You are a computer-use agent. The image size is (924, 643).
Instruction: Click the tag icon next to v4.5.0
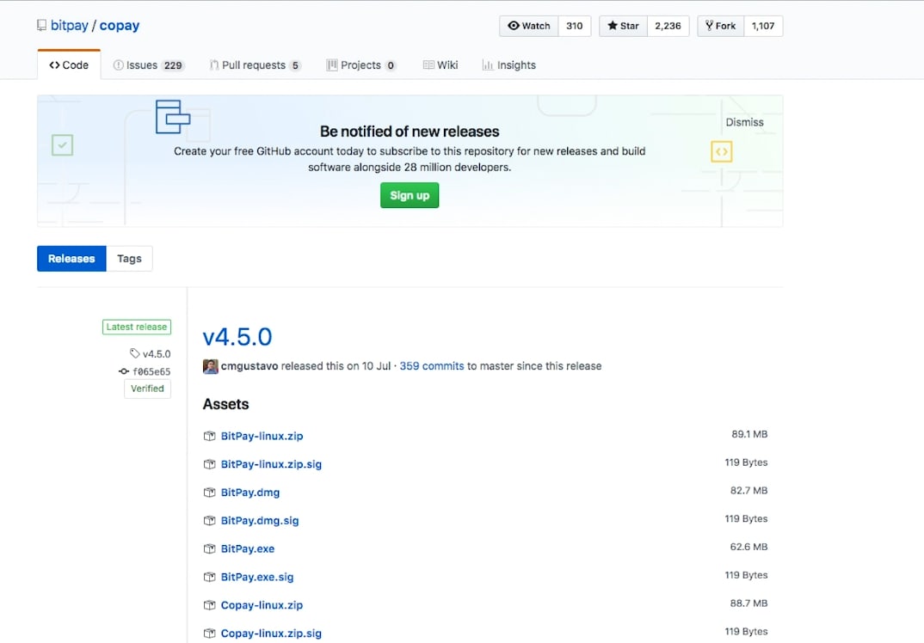(134, 353)
